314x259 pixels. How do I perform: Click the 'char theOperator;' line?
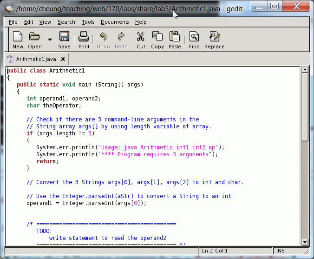[54, 106]
